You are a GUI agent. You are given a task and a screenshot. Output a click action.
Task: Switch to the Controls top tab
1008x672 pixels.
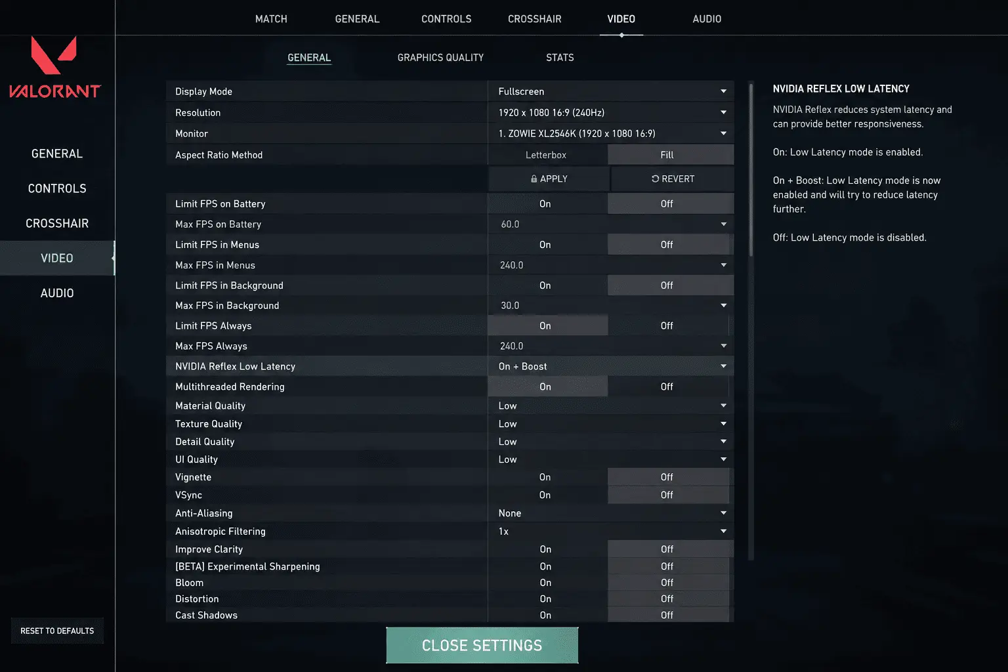click(x=446, y=19)
